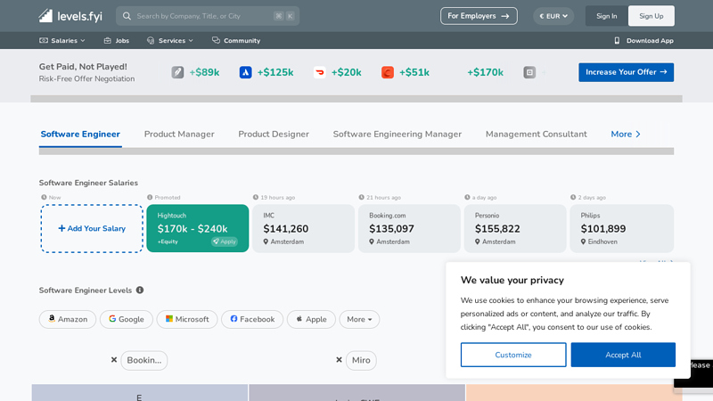This screenshot has width=713, height=401.
Task: Remove the Miro company with its X
Action: [x=339, y=360]
